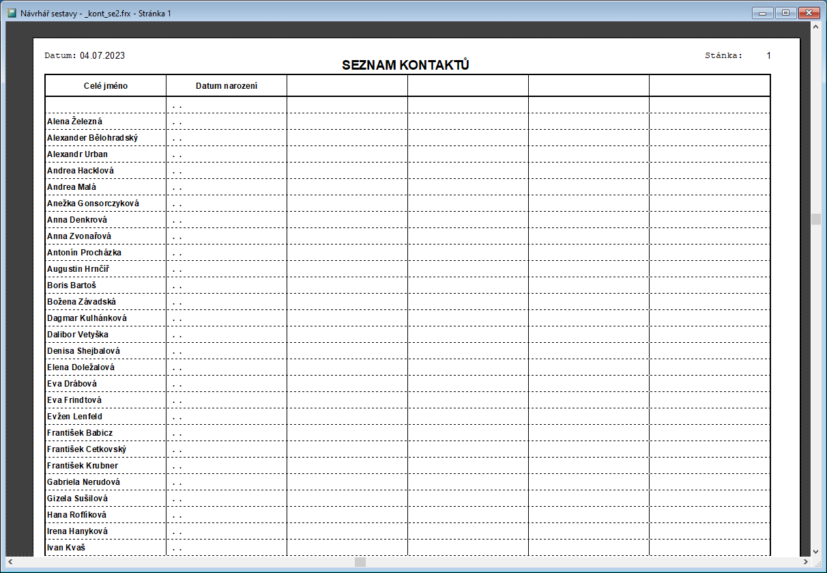
Task: Click the report date 04.07.2023
Action: tap(102, 55)
